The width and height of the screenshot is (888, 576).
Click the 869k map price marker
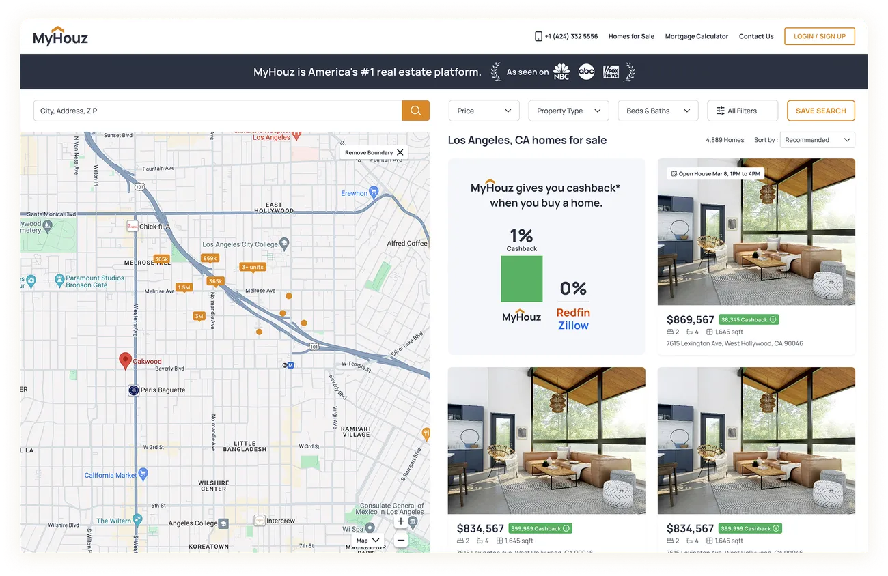pyautogui.click(x=210, y=258)
